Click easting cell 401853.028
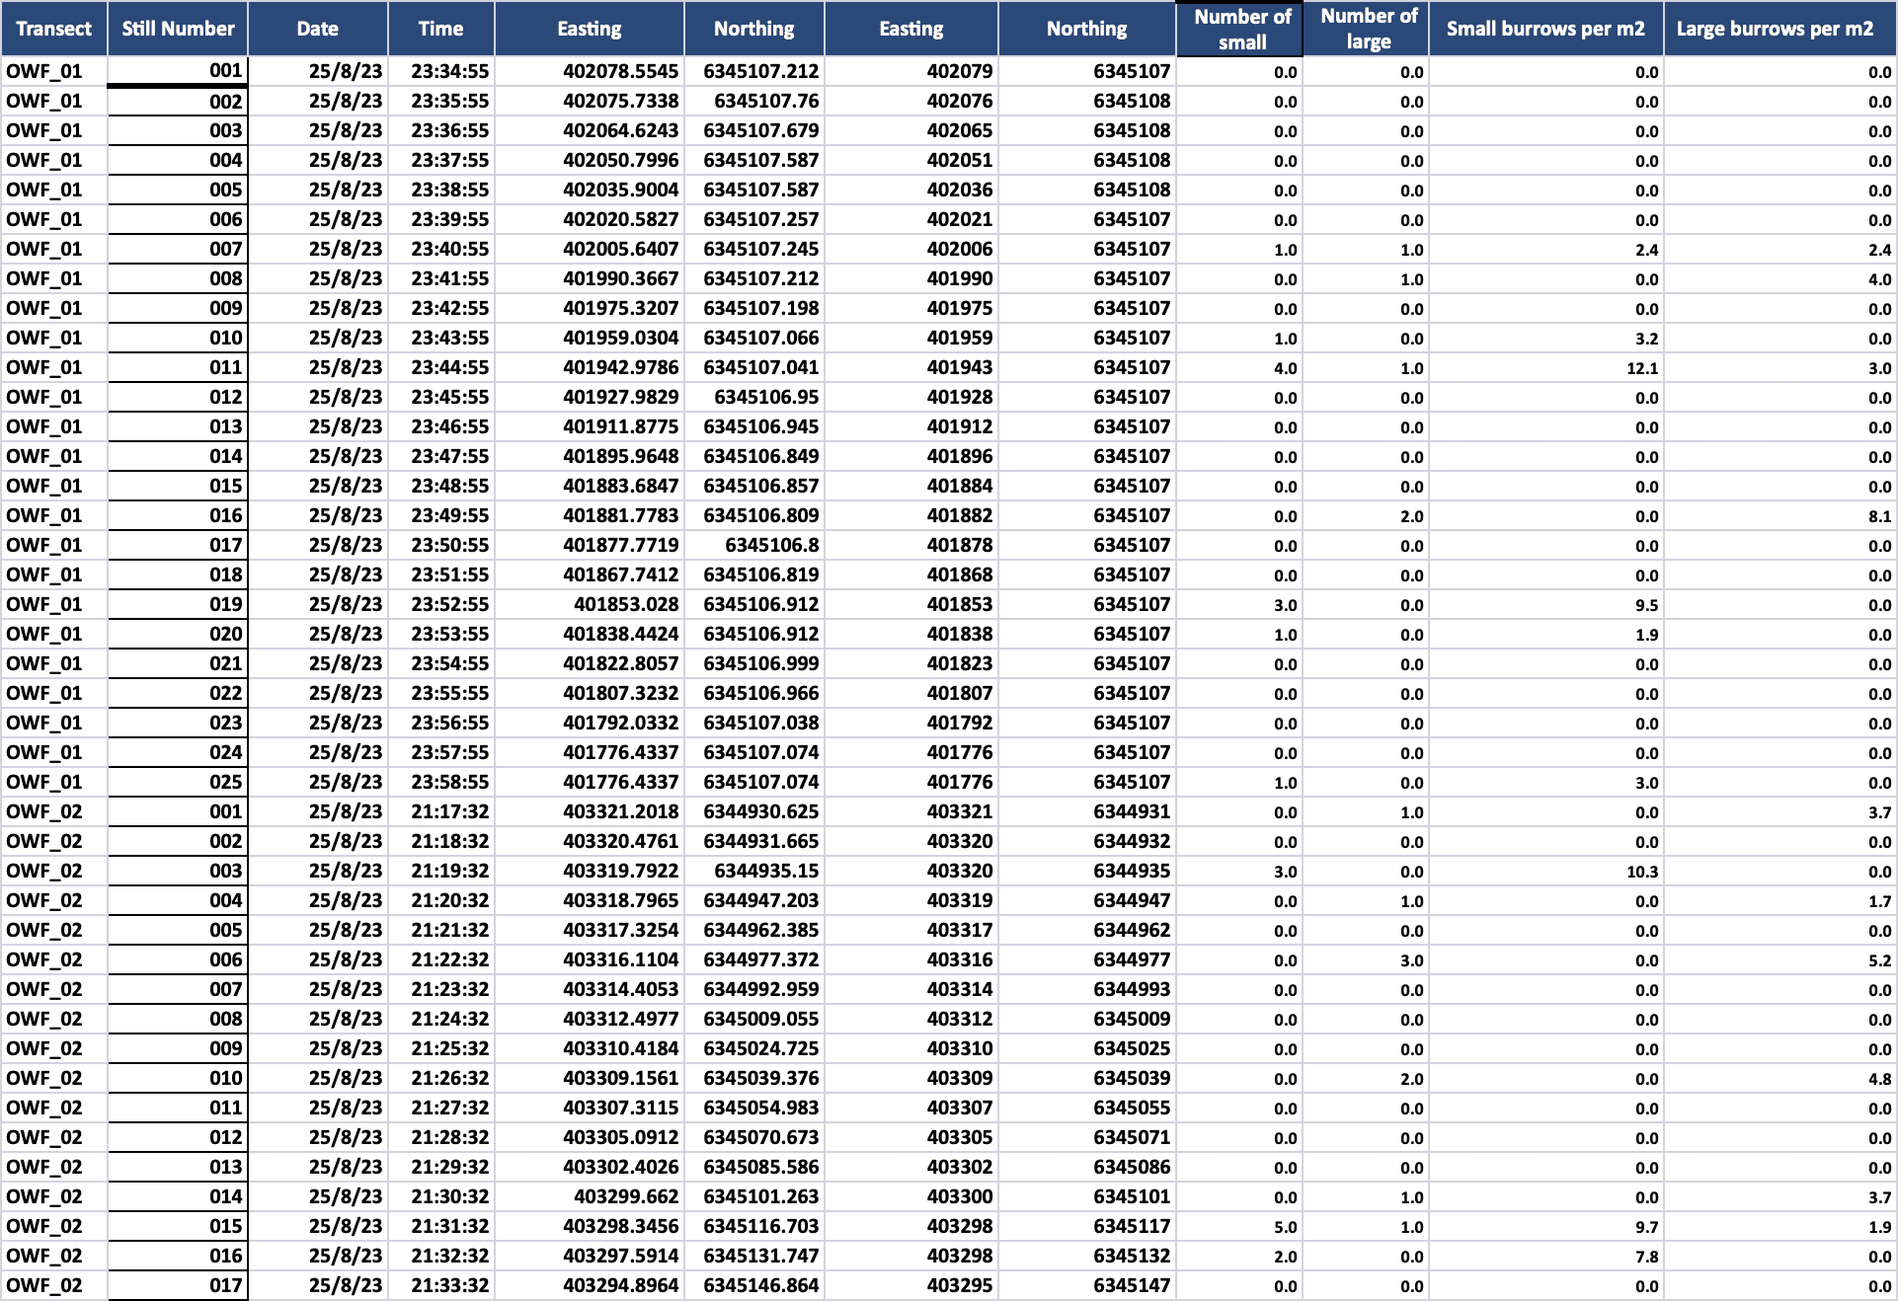The image size is (1898, 1301). 589,604
